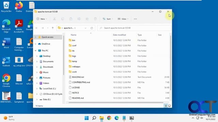Click the file list vertical scrollbar
Image resolution: width=218 pixels, height=122 pixels.
[x=170, y=63]
